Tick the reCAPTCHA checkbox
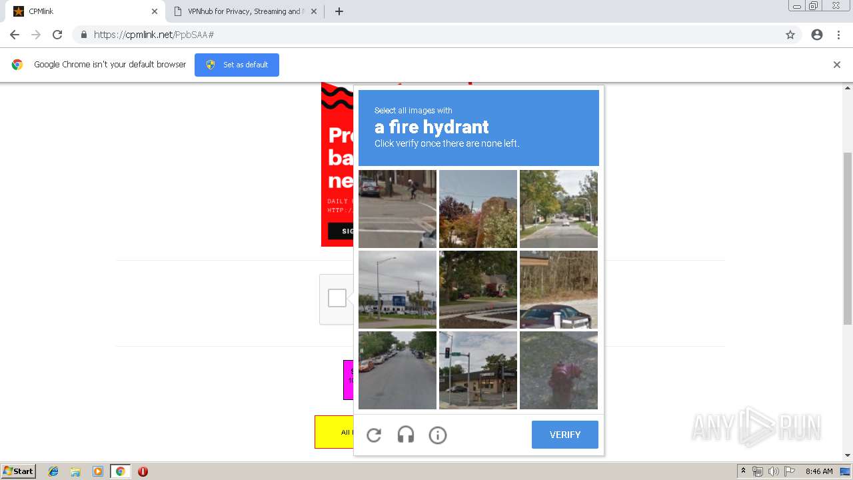Image resolution: width=853 pixels, height=480 pixels. coord(337,298)
